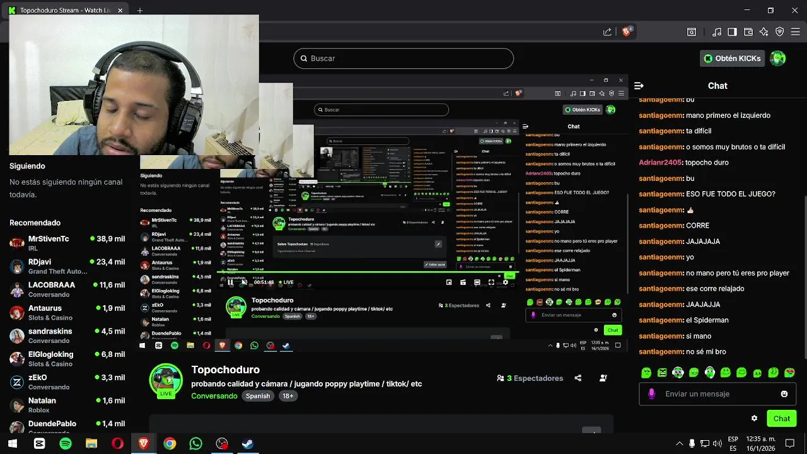Toggle the Brave sidebar panel icon

(x=732, y=32)
